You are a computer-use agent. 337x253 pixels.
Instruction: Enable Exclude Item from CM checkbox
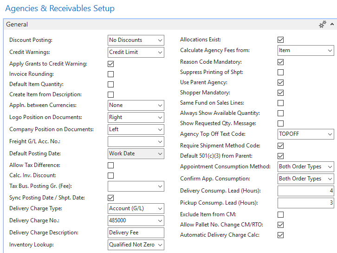[x=280, y=214]
